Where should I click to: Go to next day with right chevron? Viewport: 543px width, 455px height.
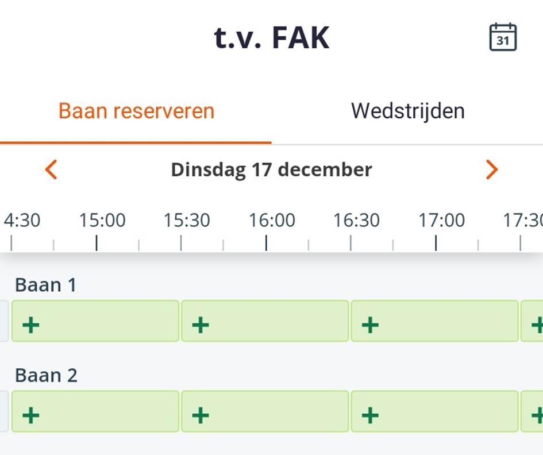click(491, 169)
